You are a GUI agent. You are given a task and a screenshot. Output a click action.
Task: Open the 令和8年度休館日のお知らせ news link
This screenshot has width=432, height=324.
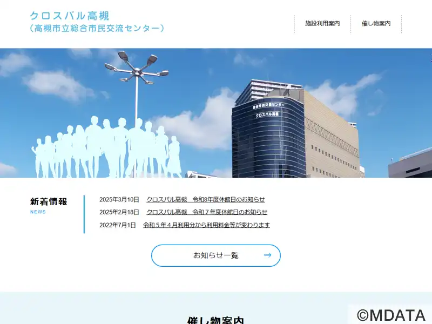pos(206,199)
